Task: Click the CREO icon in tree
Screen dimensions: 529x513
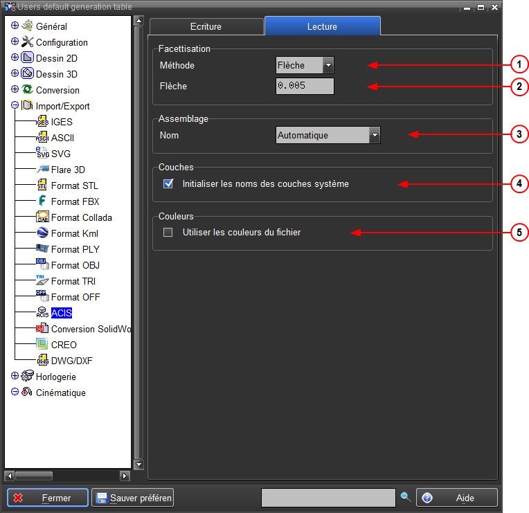Action: [42, 345]
